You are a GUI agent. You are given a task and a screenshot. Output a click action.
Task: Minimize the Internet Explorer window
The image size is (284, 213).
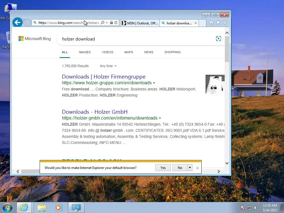(206, 15)
